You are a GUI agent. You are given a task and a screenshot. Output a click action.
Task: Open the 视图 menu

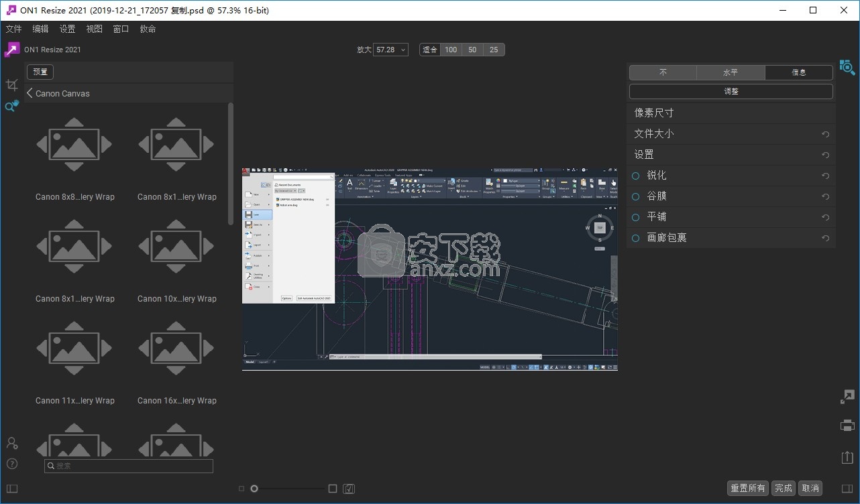94,29
